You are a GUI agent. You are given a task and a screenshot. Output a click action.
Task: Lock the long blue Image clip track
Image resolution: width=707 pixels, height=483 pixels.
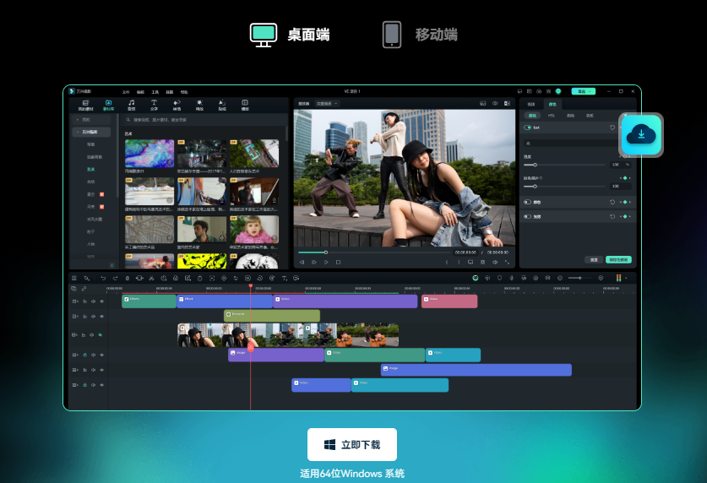84,370
